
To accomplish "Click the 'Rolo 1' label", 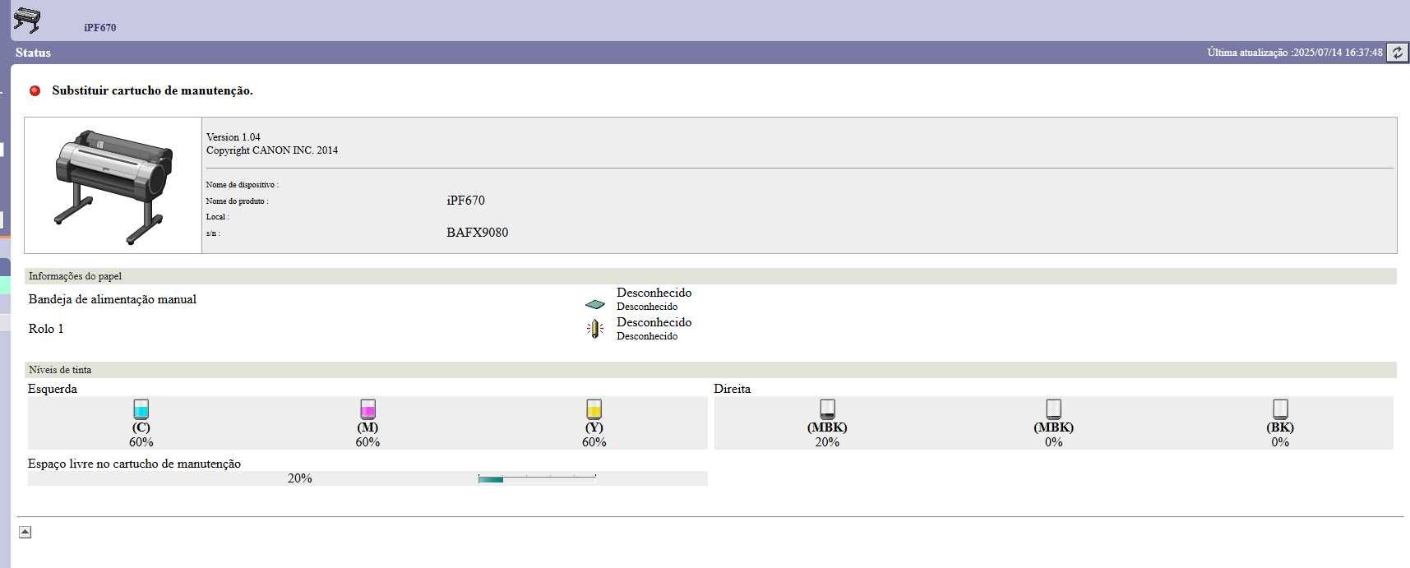I will (x=46, y=329).
